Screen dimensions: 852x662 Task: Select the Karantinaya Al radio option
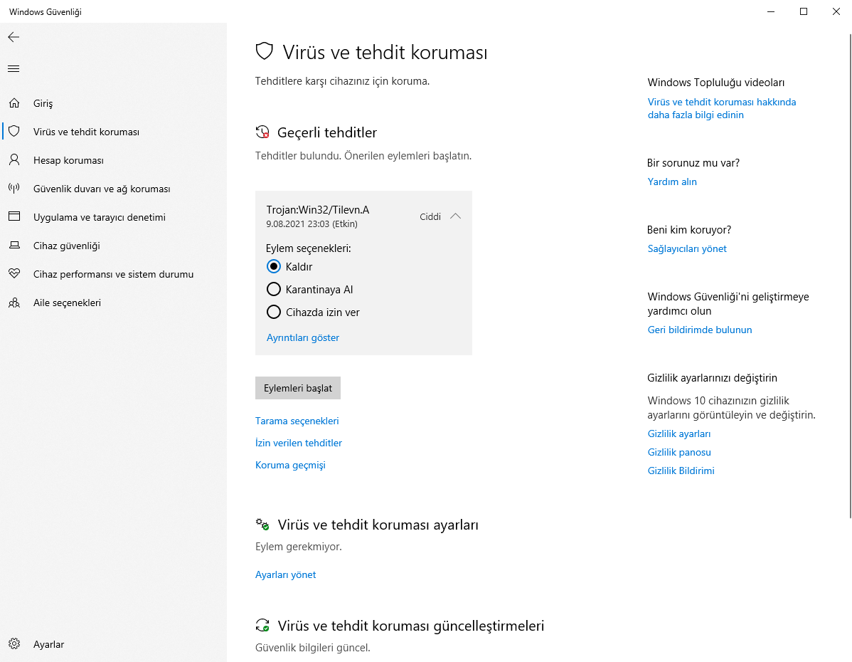(x=274, y=289)
